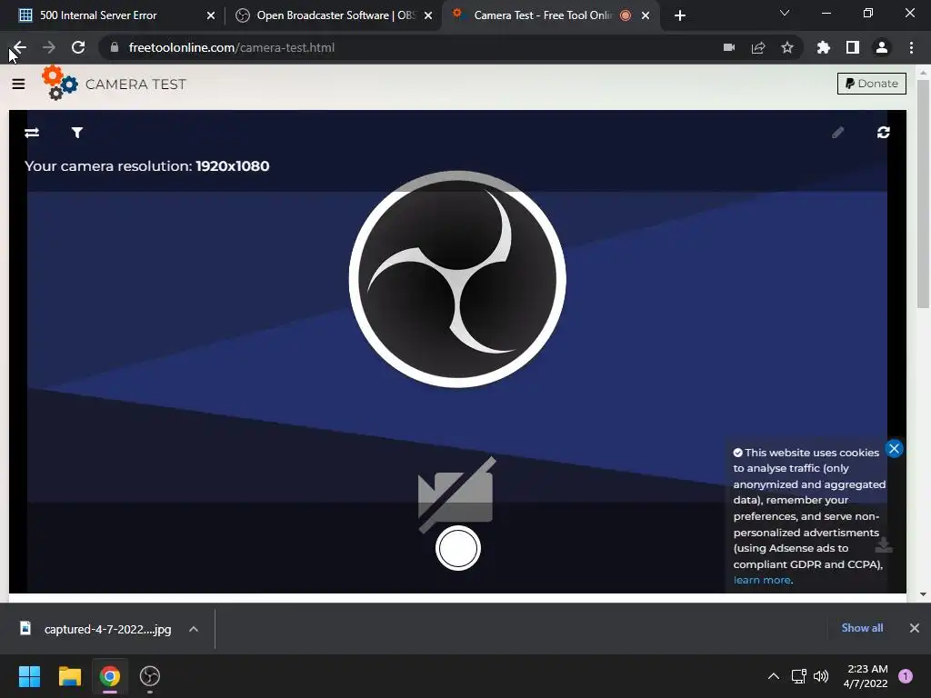View site information via the padlock icon
The height and width of the screenshot is (698, 931).
tap(115, 47)
